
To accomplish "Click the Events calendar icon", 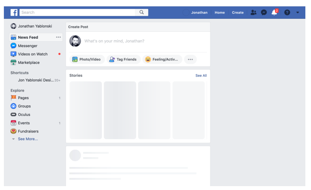I will [13, 123].
